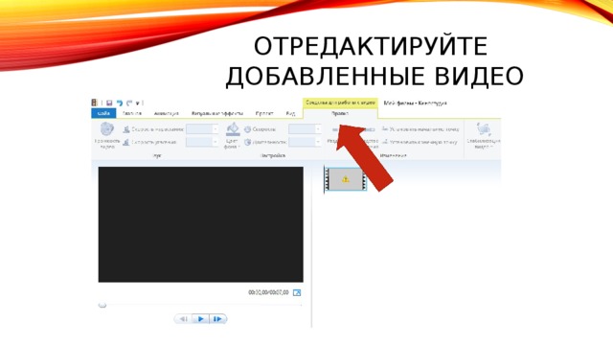The height and width of the screenshot is (345, 613).
Task: Open the Длительность combo box
Action: 305,142
